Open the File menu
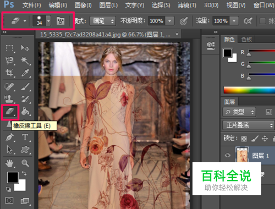Image resolution: width=275 pixels, height=209 pixels. coord(31,5)
